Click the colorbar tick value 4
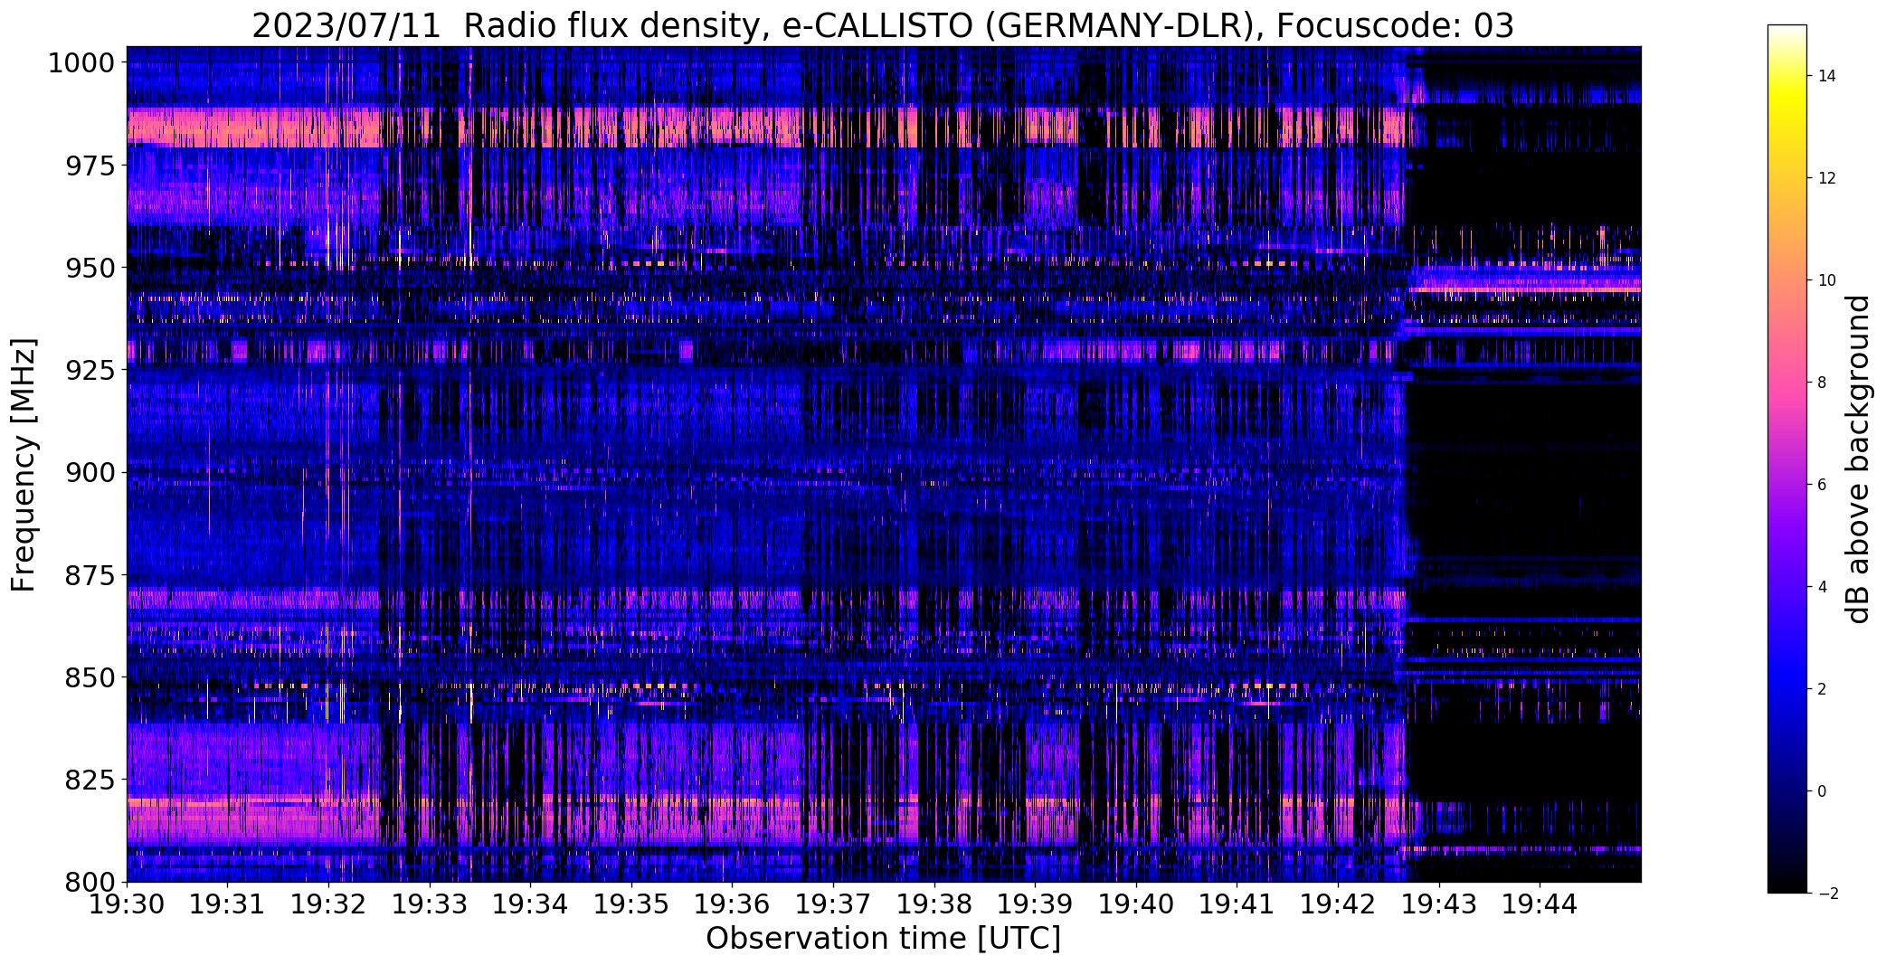The width and height of the screenshot is (1886, 965). coord(1822,587)
